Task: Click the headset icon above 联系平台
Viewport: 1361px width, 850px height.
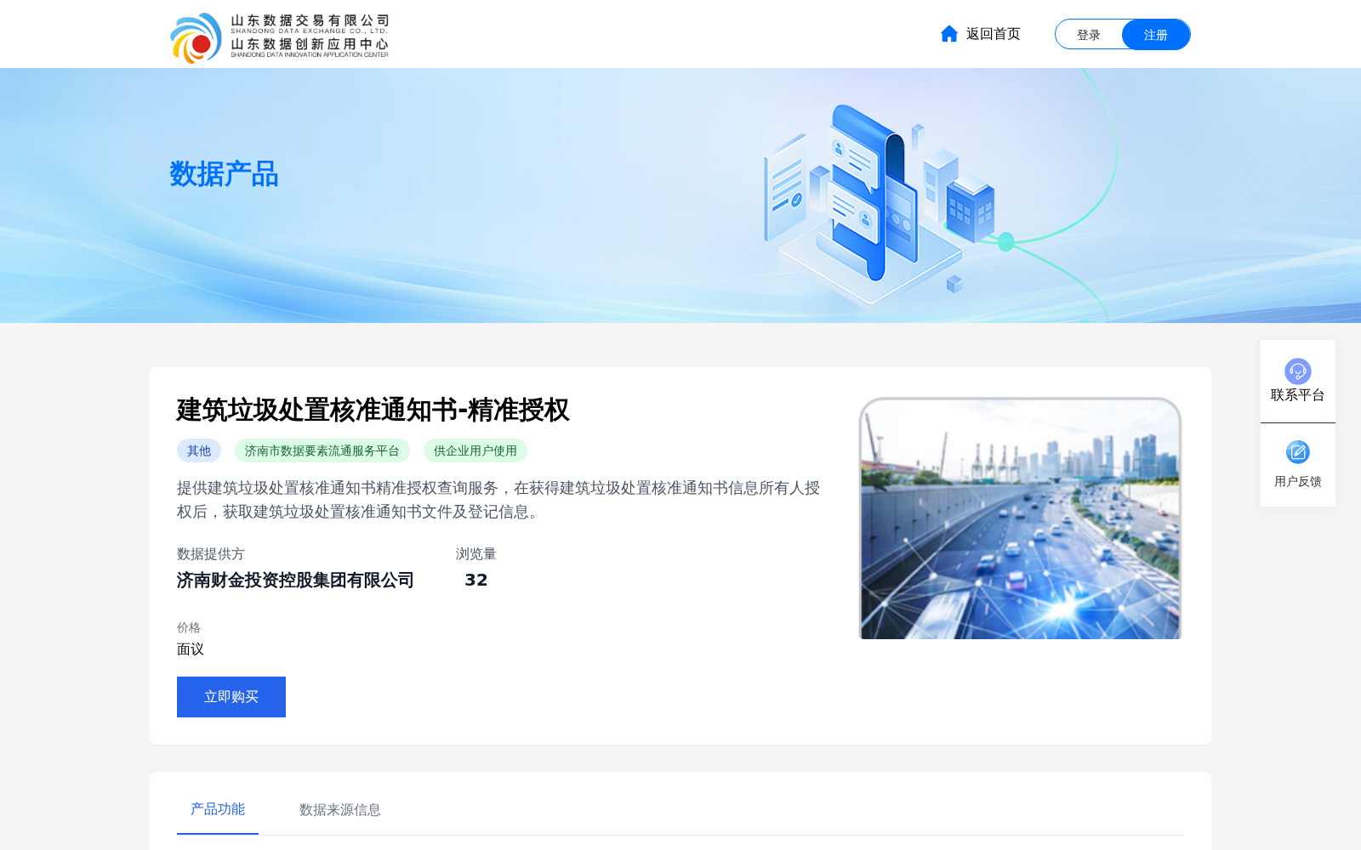Action: pyautogui.click(x=1297, y=371)
